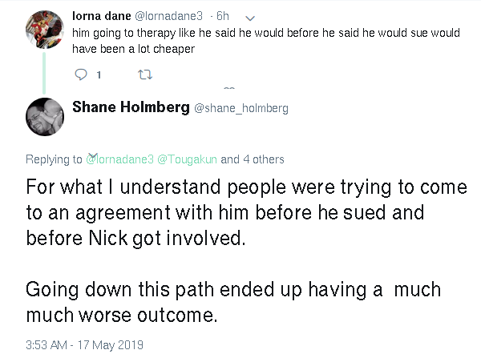Click the green thread line connecting the tweets
481x358 pixels.
pyautogui.click(x=44, y=73)
